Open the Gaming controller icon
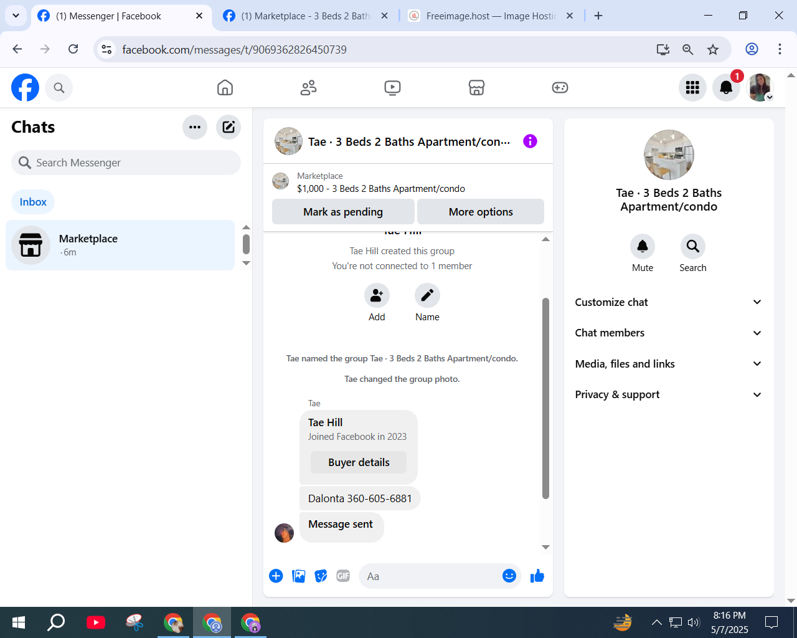The width and height of the screenshot is (797, 638). pos(560,88)
